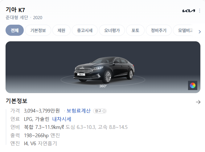Open the 제원 tab
The width and height of the screenshot is (205, 152).
pyautogui.click(x=61, y=30)
